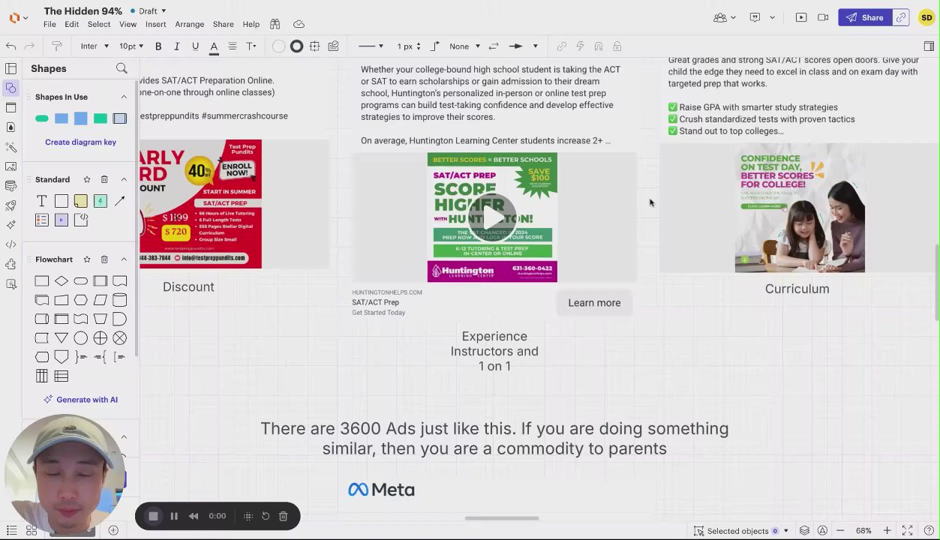Open the end arrow style dropdown
The width and height of the screenshot is (940, 540).
point(524,46)
